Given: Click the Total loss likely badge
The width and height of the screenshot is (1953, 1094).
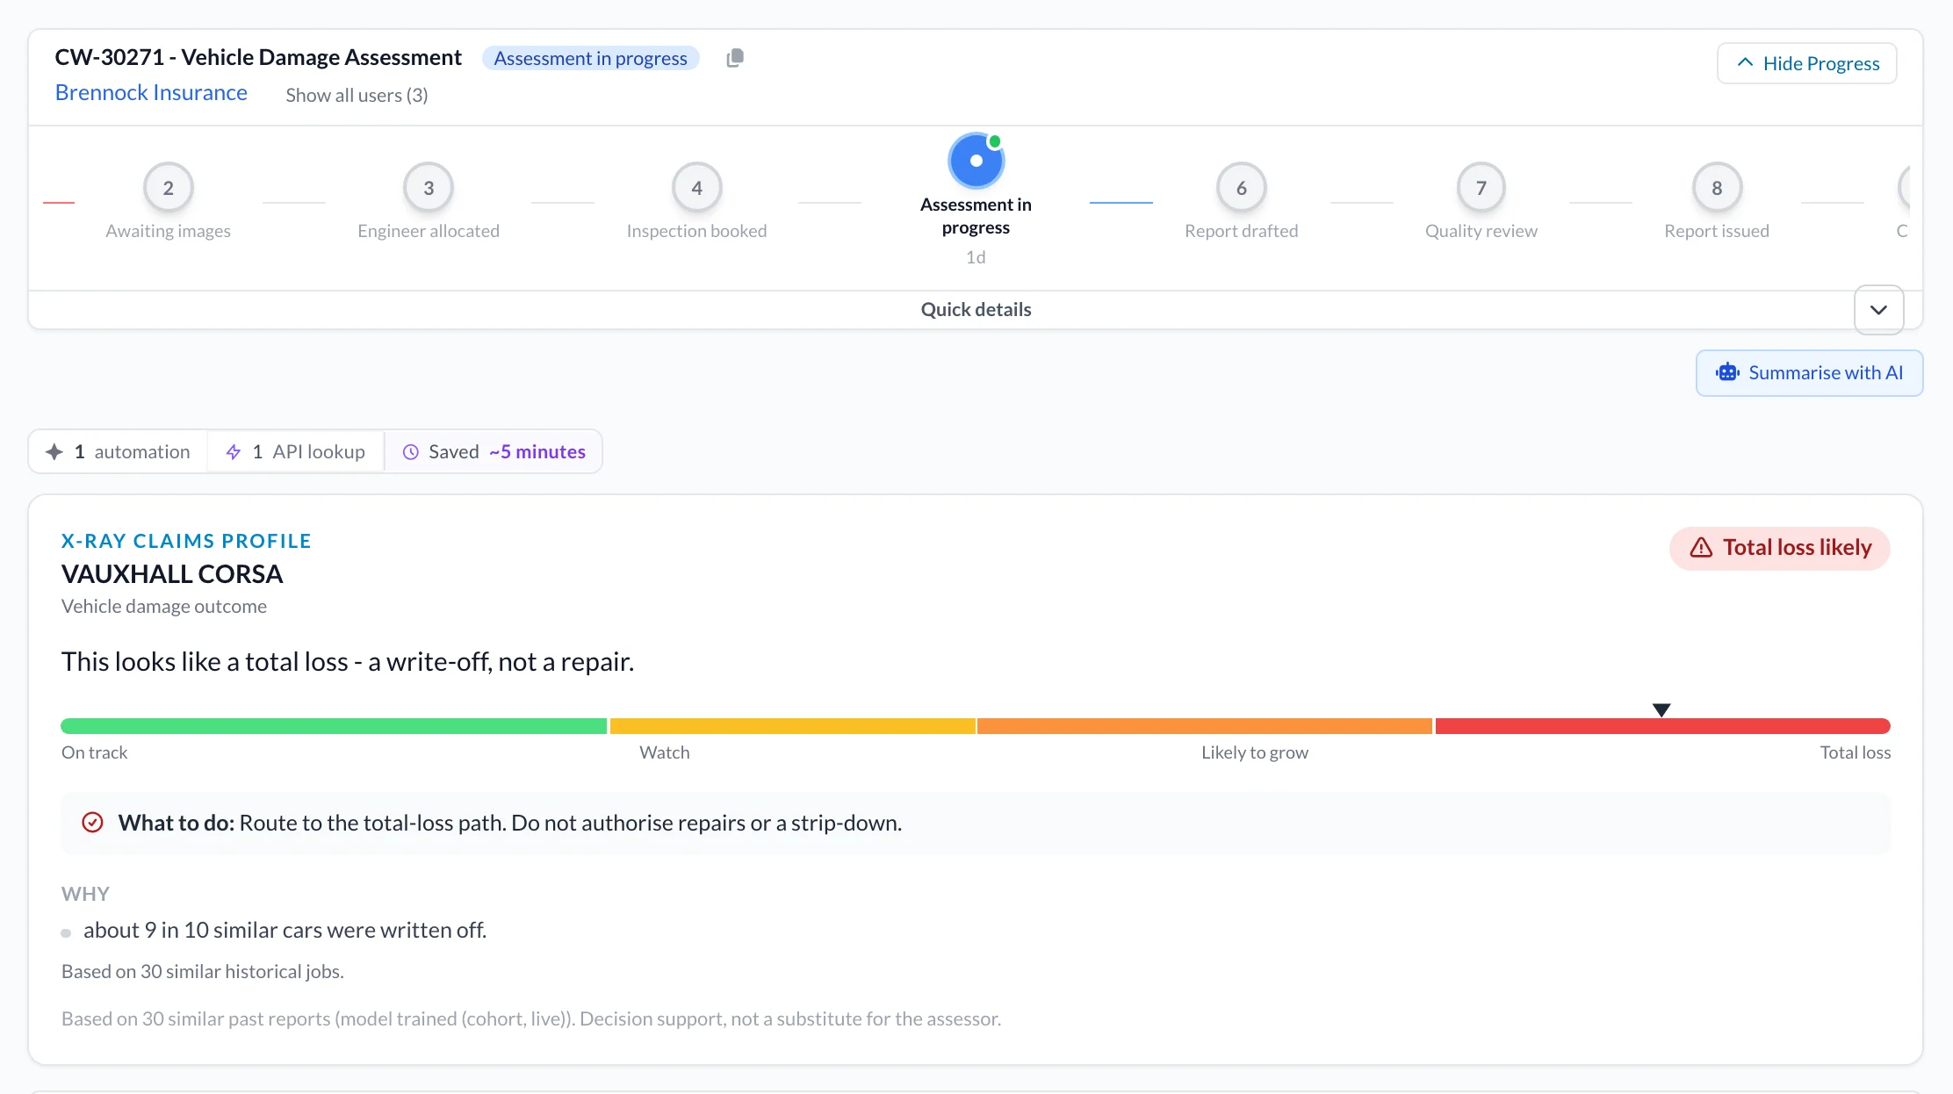Looking at the screenshot, I should [x=1779, y=548].
